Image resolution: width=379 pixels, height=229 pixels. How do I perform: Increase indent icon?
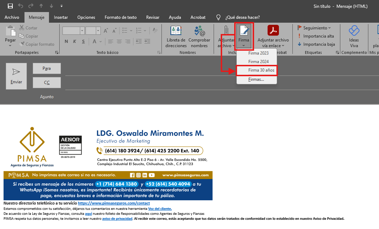click(x=147, y=41)
